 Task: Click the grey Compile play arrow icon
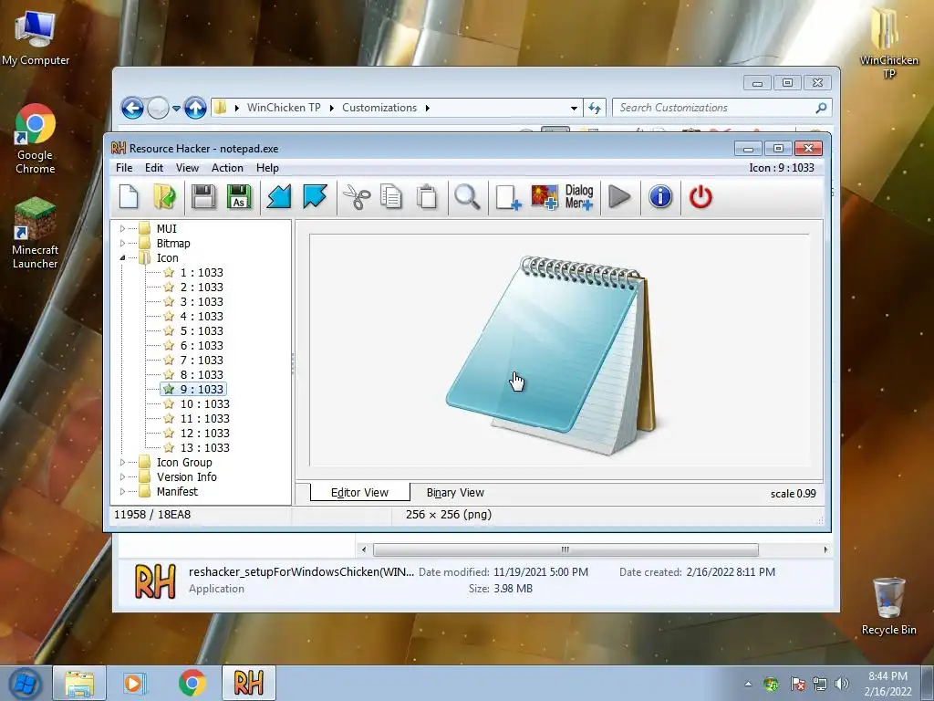[619, 197]
